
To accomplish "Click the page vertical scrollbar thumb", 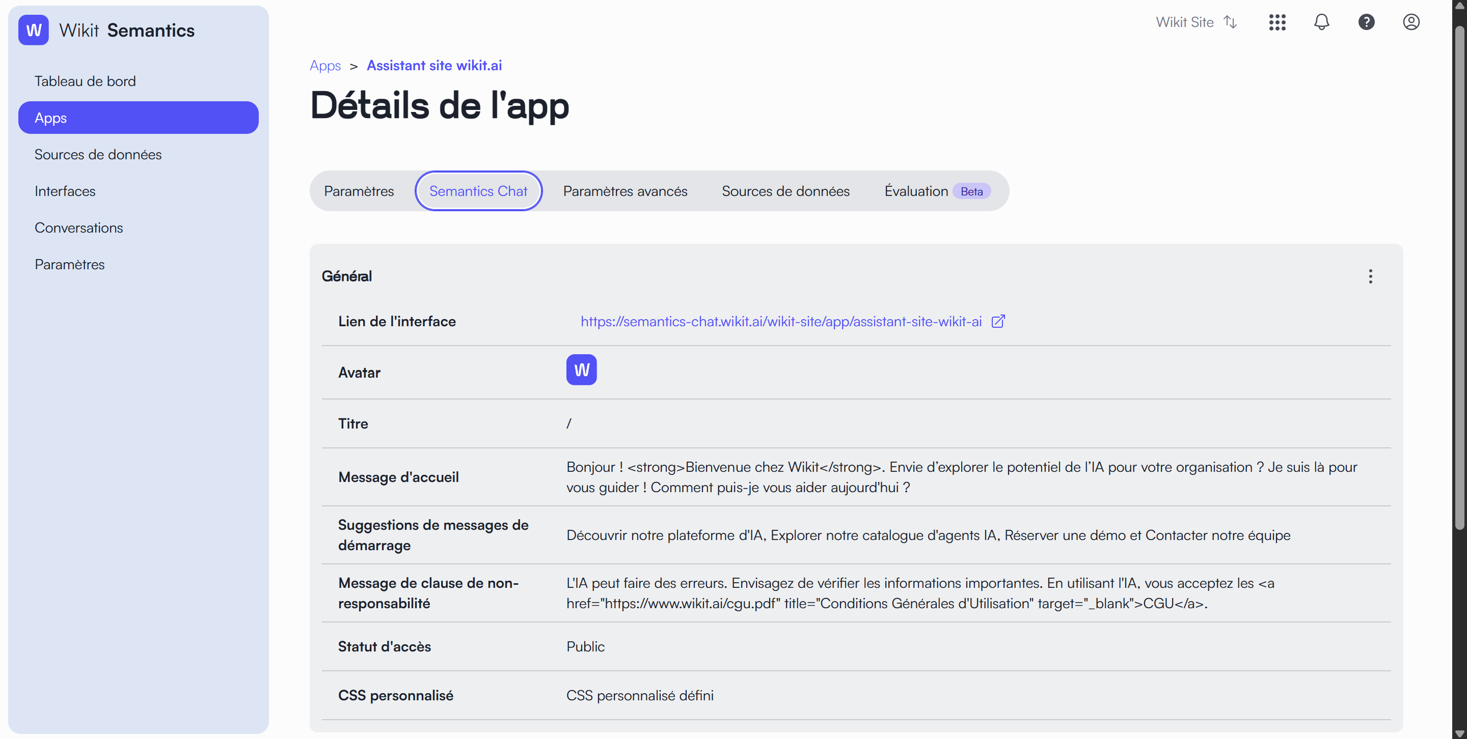I will 1459,277.
